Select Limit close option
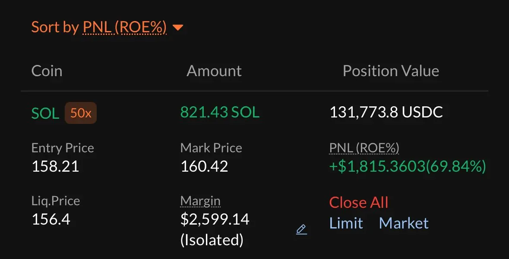This screenshot has width=509, height=259. coord(346,223)
